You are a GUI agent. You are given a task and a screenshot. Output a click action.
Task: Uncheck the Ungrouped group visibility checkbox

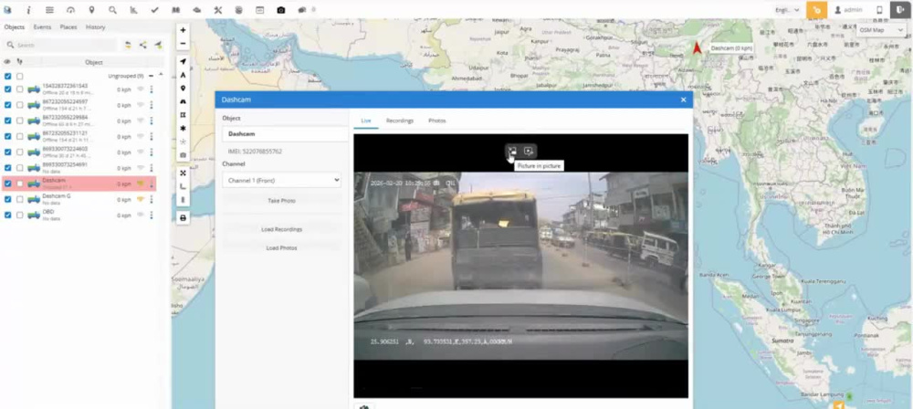point(7,77)
